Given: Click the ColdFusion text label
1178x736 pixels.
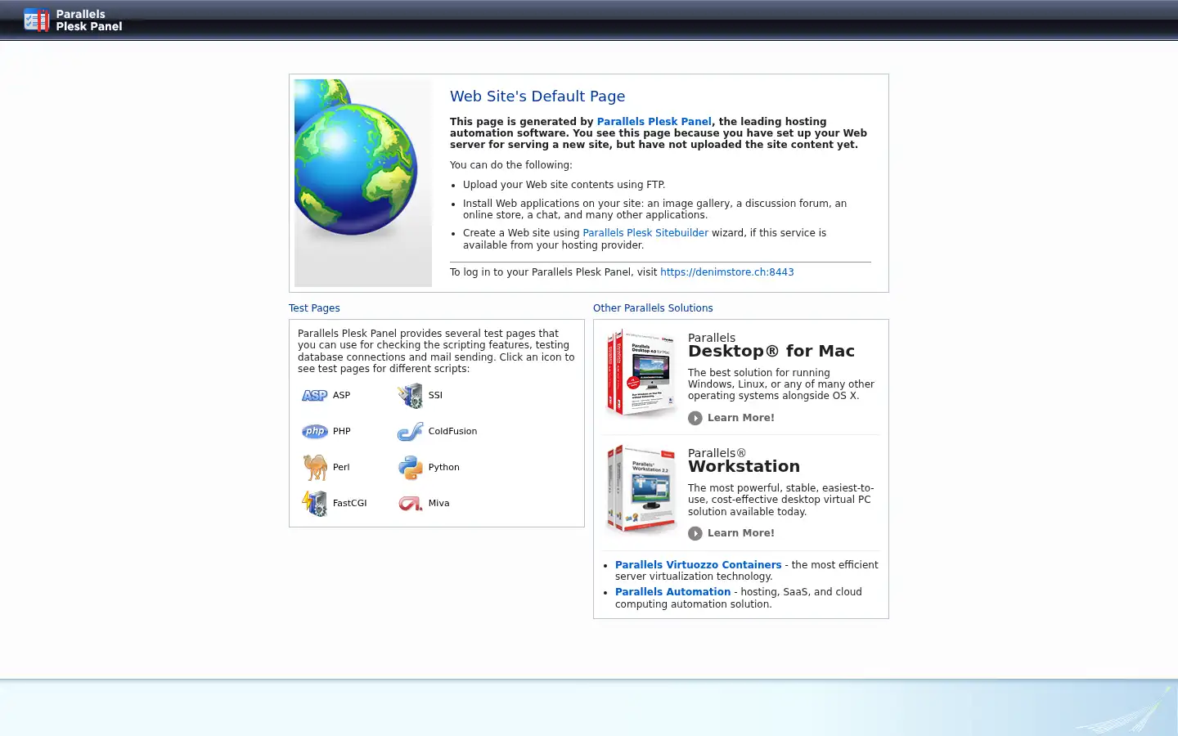Looking at the screenshot, I should (x=452, y=432).
